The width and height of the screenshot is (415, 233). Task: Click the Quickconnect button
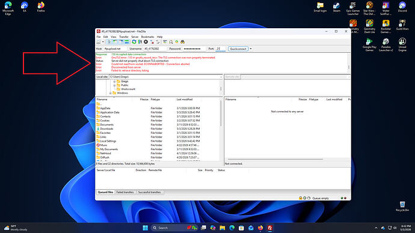pyautogui.click(x=238, y=49)
